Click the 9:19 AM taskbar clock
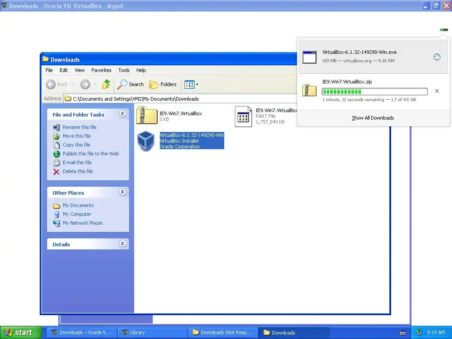The width and height of the screenshot is (452, 339). pos(436,332)
